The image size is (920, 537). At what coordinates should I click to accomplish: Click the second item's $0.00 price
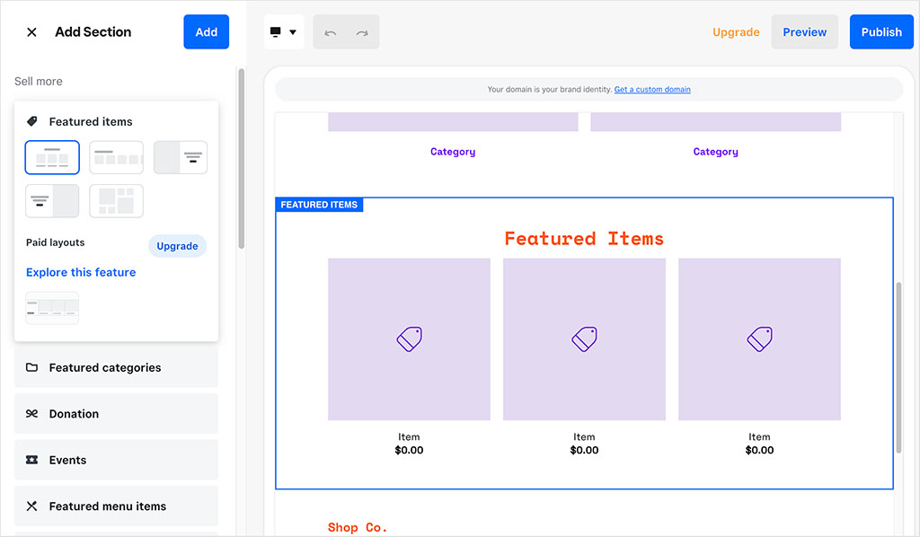coord(584,450)
